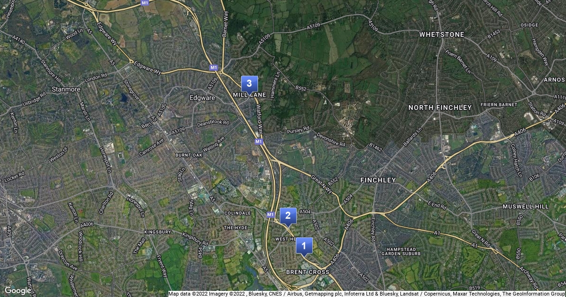Click the M1 shield at the top edge
Image resolution: width=566 pixels, height=297 pixels.
click(x=145, y=3)
